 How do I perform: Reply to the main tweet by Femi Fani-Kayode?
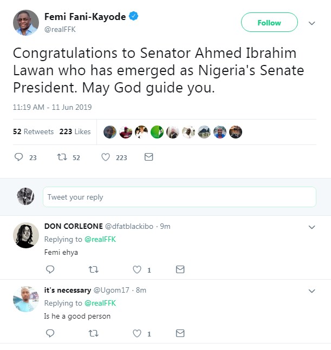(18, 157)
